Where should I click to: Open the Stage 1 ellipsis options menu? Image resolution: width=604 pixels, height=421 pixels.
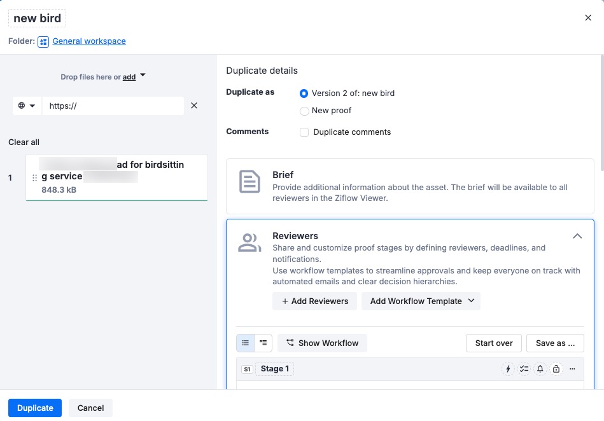click(x=572, y=368)
